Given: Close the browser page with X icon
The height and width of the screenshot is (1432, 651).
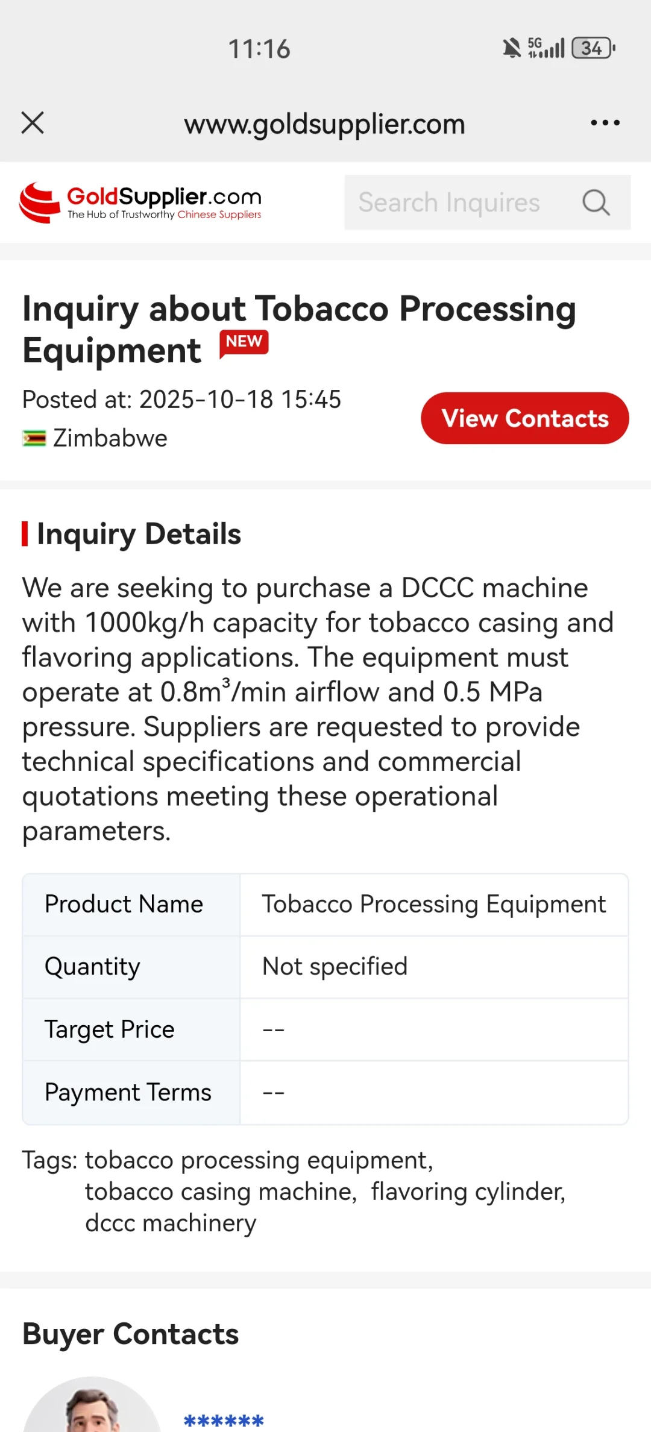Looking at the screenshot, I should [33, 123].
